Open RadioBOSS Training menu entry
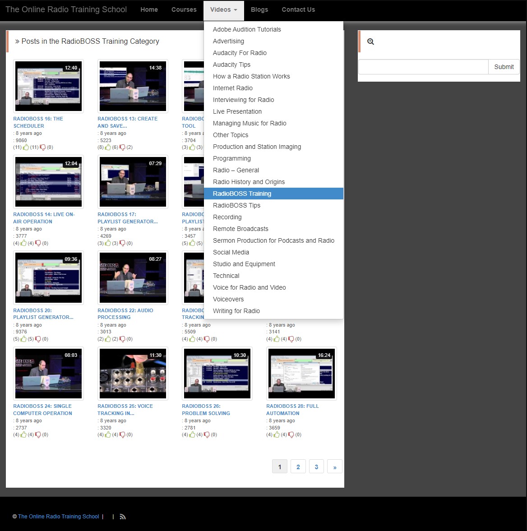The image size is (527, 531). click(274, 194)
